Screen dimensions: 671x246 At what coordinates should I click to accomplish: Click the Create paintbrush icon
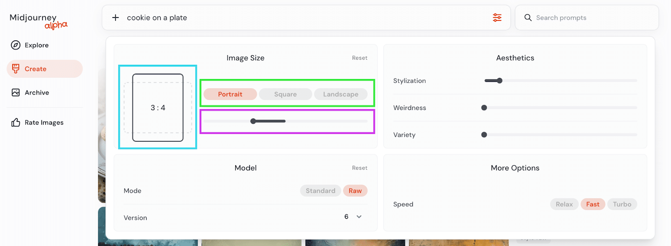(x=16, y=69)
